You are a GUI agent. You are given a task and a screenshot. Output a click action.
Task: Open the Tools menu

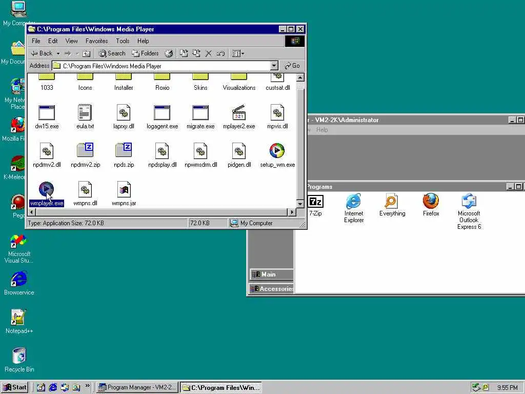tap(123, 41)
